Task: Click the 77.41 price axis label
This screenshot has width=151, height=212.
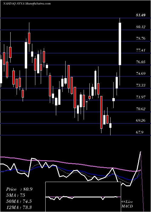Action: click(x=141, y=51)
